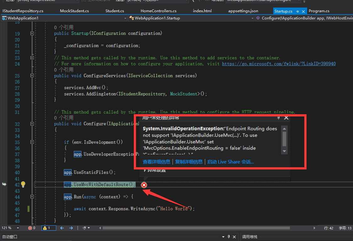Collapse the ConfigureServices method region
Screen dimensions: 353x241
[x=32, y=76]
